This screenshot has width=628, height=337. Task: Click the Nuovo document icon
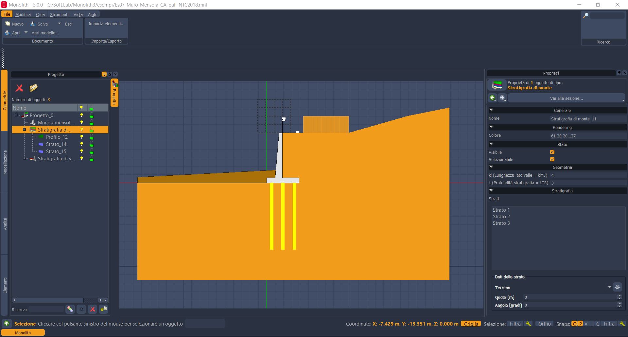point(8,24)
